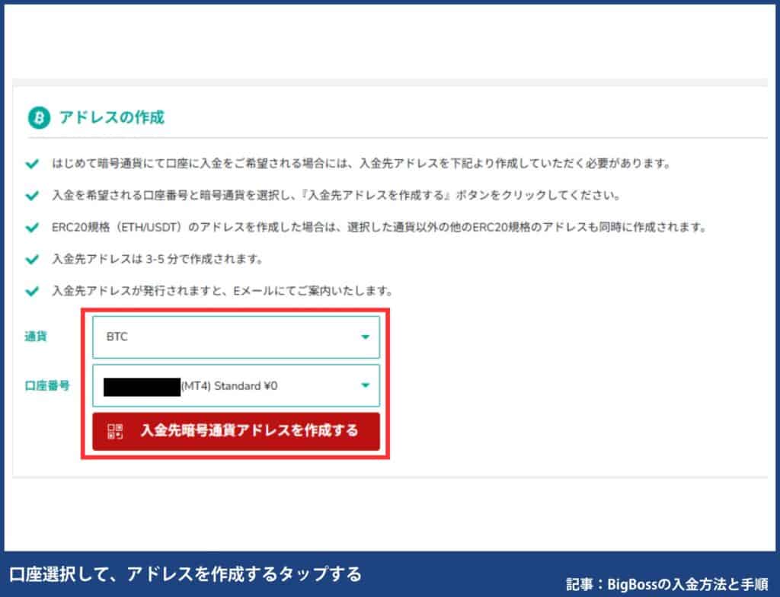Click checkmark icon beside Eメール notification line
Image resolution: width=780 pixels, height=597 pixels.
32,289
